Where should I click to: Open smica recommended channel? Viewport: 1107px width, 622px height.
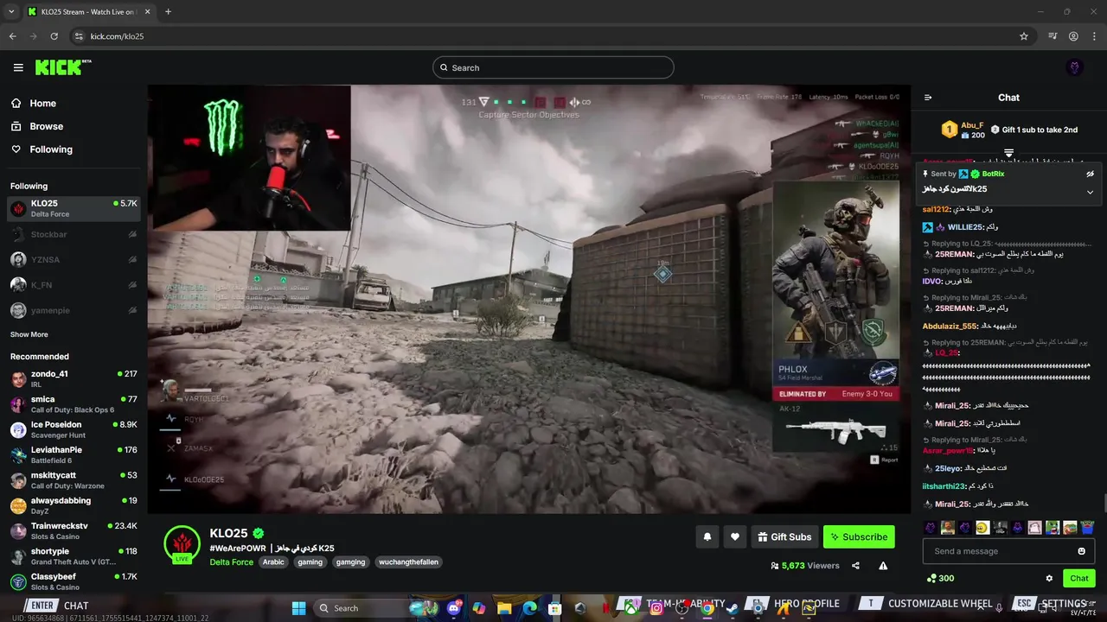click(74, 404)
